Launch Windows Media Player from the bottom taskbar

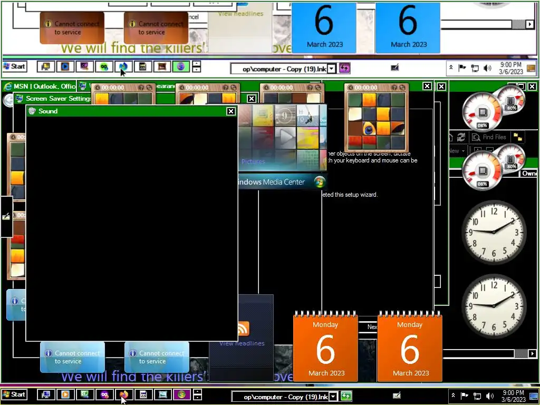click(x=65, y=394)
